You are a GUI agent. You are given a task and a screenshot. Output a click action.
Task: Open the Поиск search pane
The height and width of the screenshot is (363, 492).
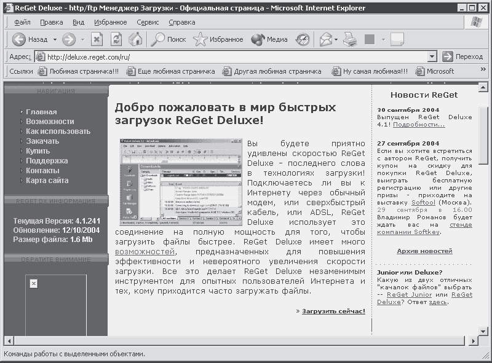coord(169,39)
